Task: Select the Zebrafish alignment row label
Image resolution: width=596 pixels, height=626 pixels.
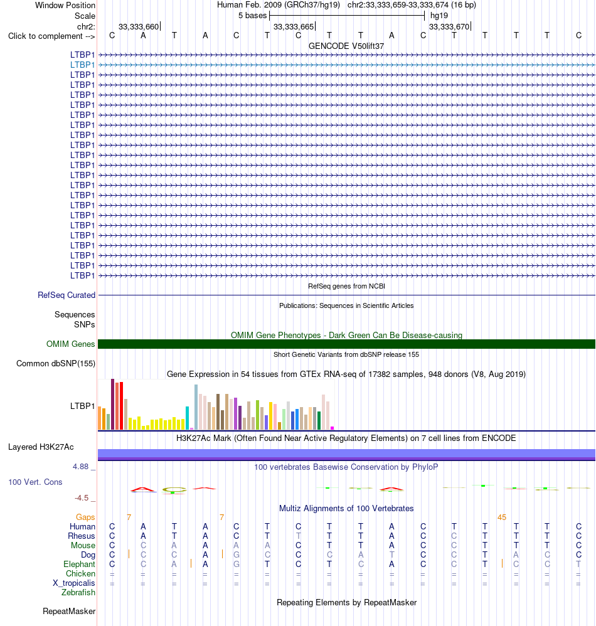Action: pos(78,593)
